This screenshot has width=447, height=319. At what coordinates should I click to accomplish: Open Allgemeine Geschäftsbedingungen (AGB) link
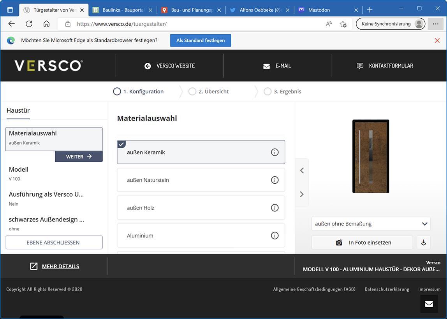click(314, 289)
